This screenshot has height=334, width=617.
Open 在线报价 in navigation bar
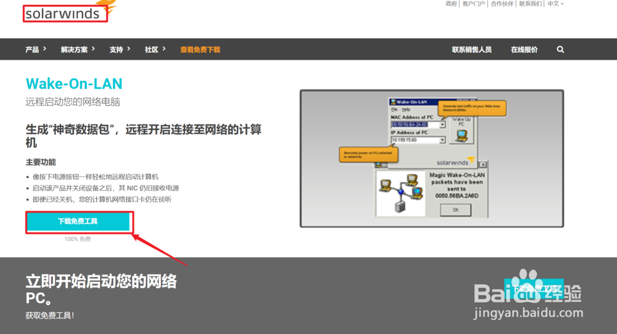pyautogui.click(x=524, y=49)
